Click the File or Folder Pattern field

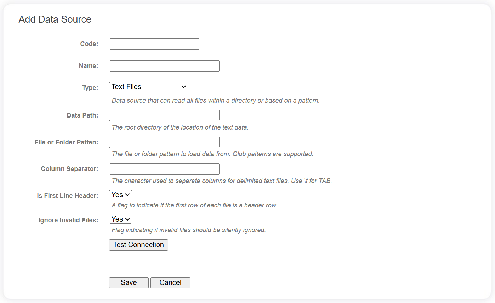pyautogui.click(x=164, y=142)
